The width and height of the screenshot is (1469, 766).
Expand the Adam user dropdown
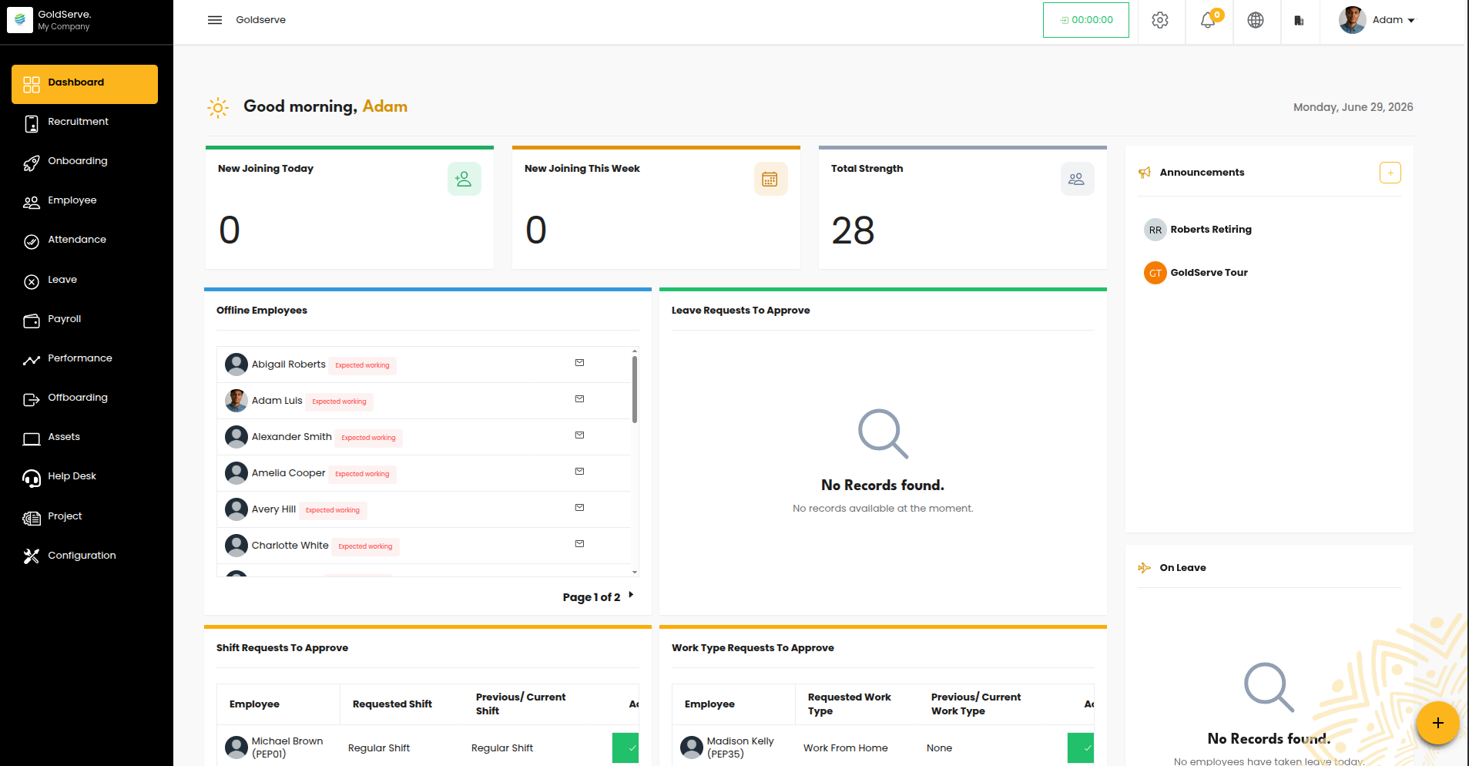click(1394, 20)
